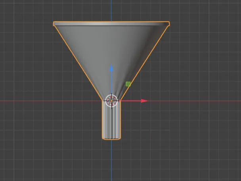The height and width of the screenshot is (181, 241).
Task: Select the green plane-constraint gizmo square
Action: tap(128, 84)
